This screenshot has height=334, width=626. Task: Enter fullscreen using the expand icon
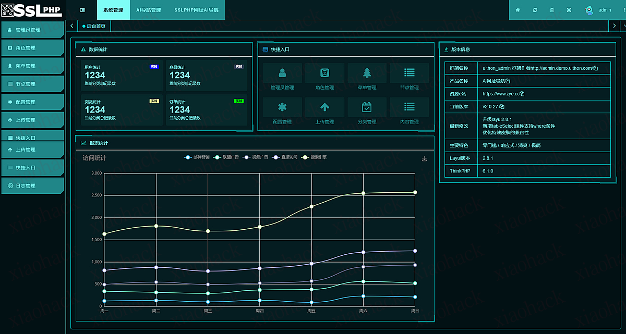coord(569,10)
